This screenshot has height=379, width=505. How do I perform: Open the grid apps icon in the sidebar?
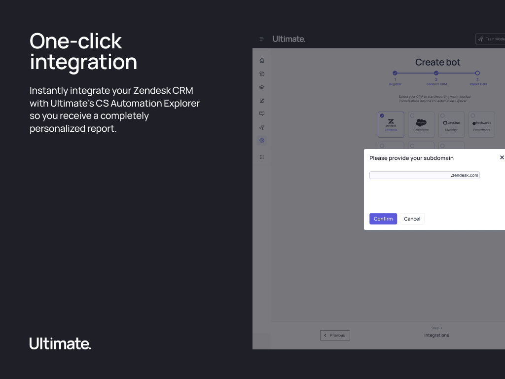[262, 157]
